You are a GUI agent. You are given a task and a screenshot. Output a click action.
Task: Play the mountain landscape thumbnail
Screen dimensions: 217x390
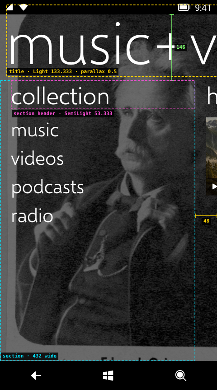[214, 186]
